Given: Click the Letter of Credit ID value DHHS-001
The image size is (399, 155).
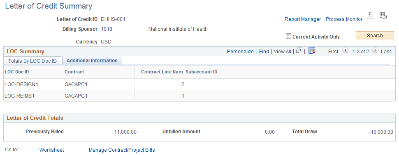Looking at the screenshot, I should click(113, 19).
